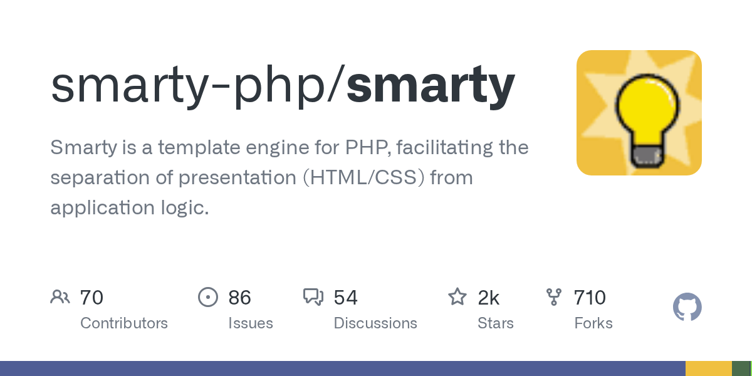The width and height of the screenshot is (752, 376).
Task: Click the bold "smarty" repository name
Action: pos(431,86)
